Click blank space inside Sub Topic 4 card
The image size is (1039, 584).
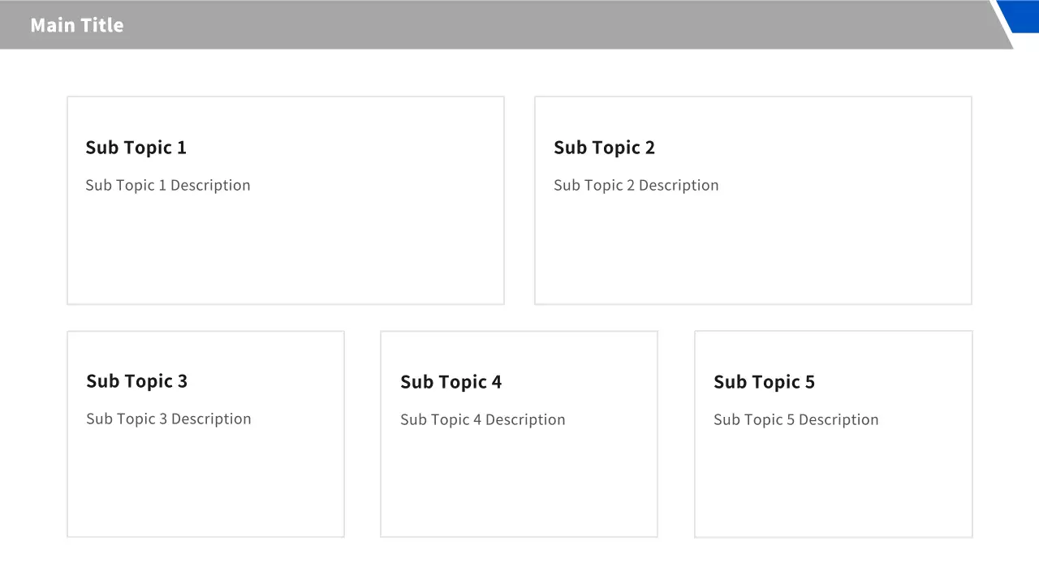(x=519, y=487)
